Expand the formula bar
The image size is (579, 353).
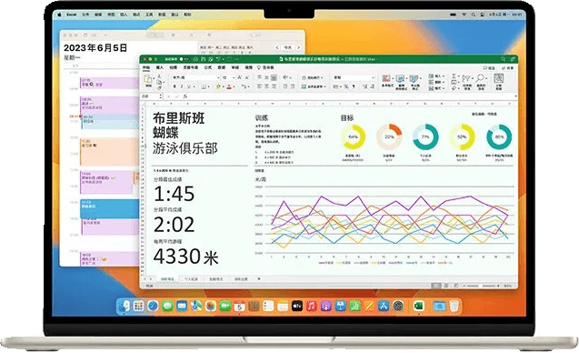tap(515, 96)
